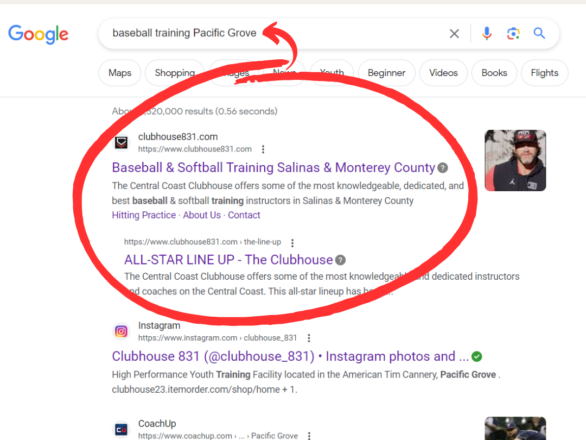Click the Instagram favicon

pos(121,331)
